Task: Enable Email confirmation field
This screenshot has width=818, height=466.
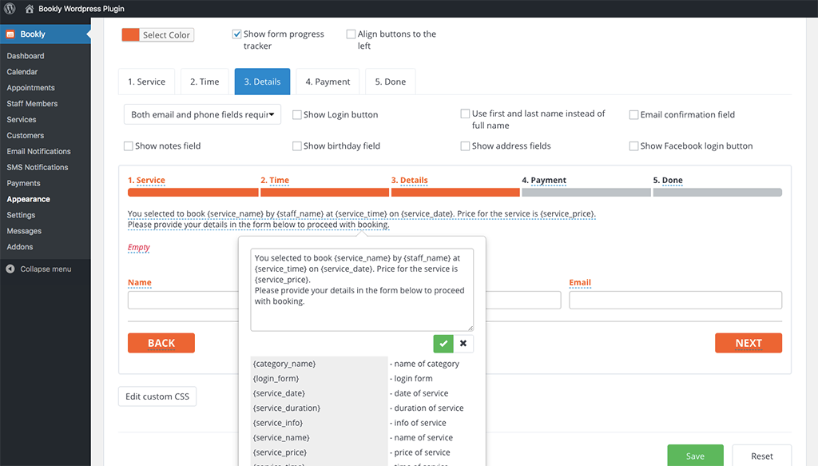Action: [633, 115]
